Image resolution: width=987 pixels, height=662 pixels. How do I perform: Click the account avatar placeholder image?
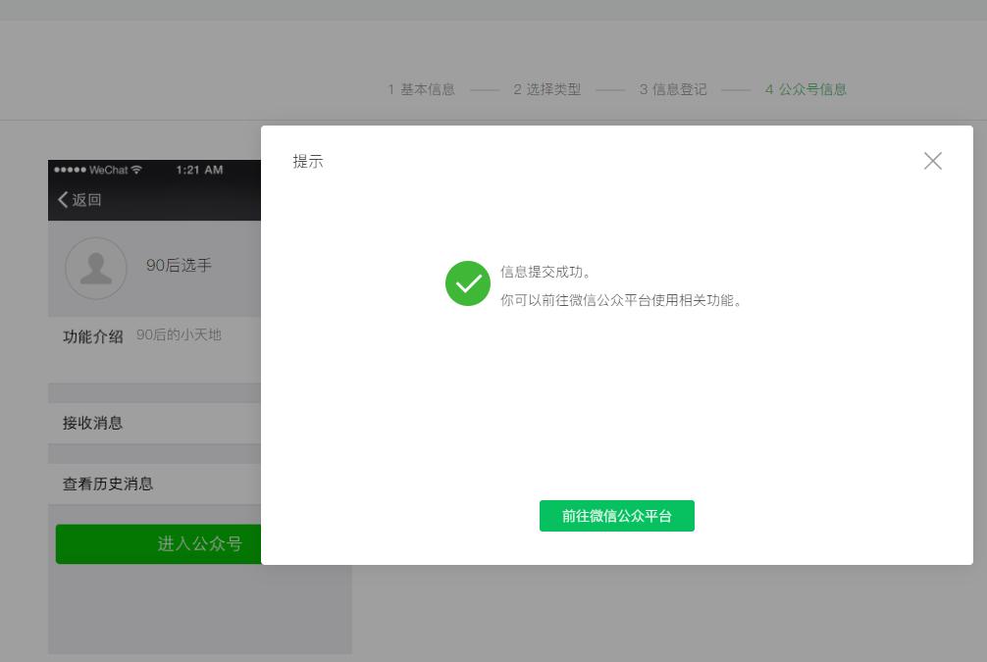point(96,267)
